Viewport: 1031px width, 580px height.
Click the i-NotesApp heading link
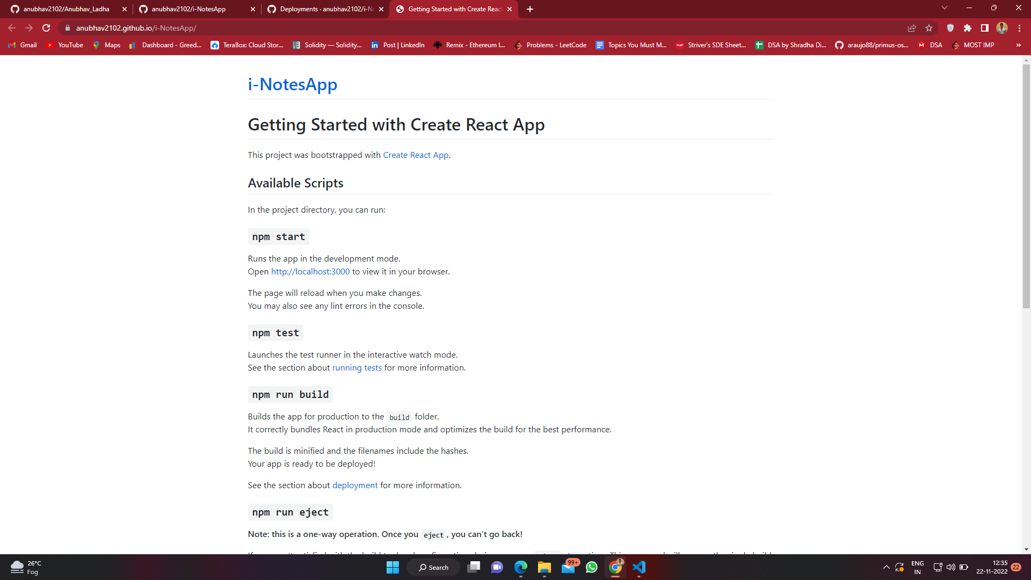[292, 84]
